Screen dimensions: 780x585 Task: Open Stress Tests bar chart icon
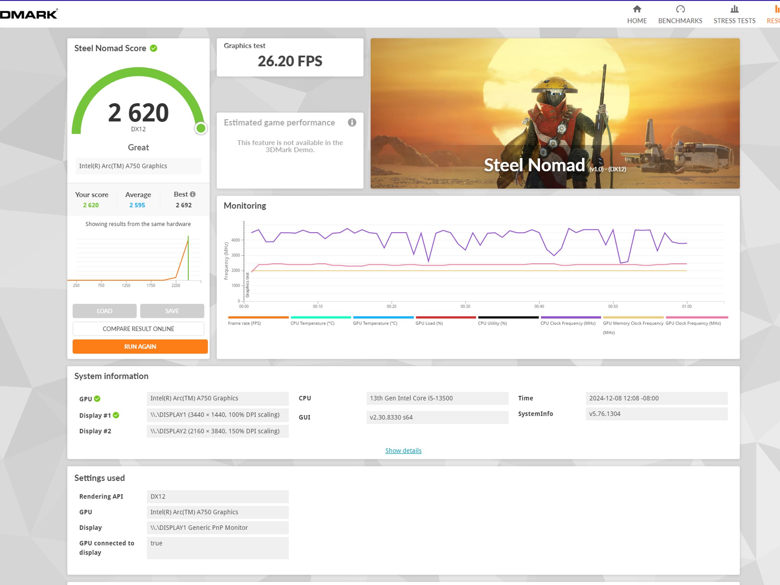[734, 9]
